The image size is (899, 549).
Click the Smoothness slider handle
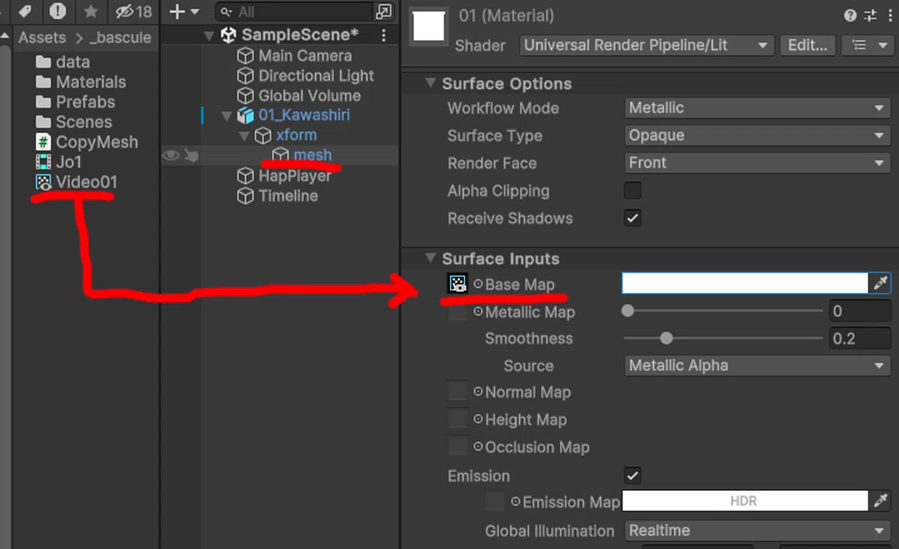point(666,339)
